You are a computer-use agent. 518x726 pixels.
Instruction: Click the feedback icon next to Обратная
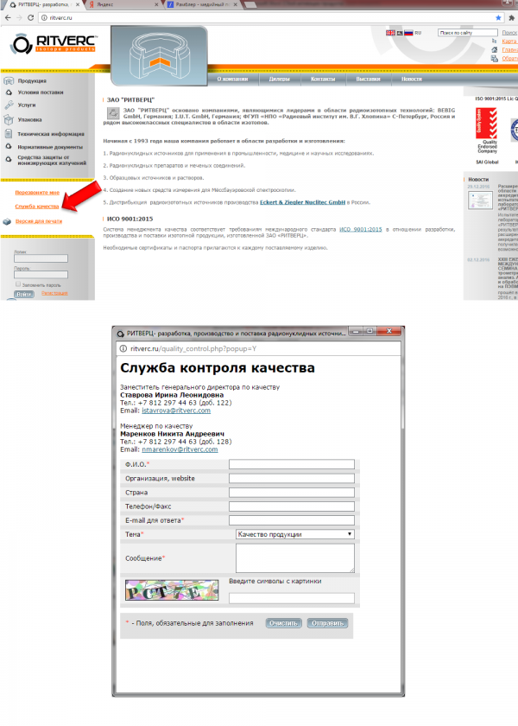click(x=494, y=59)
